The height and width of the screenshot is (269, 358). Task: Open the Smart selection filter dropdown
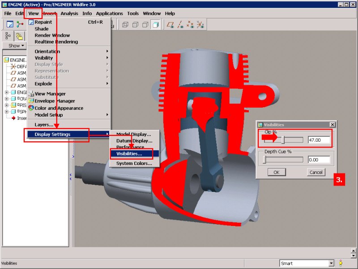tap(332, 263)
